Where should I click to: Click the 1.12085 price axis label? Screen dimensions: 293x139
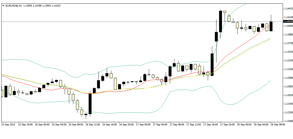289,121
